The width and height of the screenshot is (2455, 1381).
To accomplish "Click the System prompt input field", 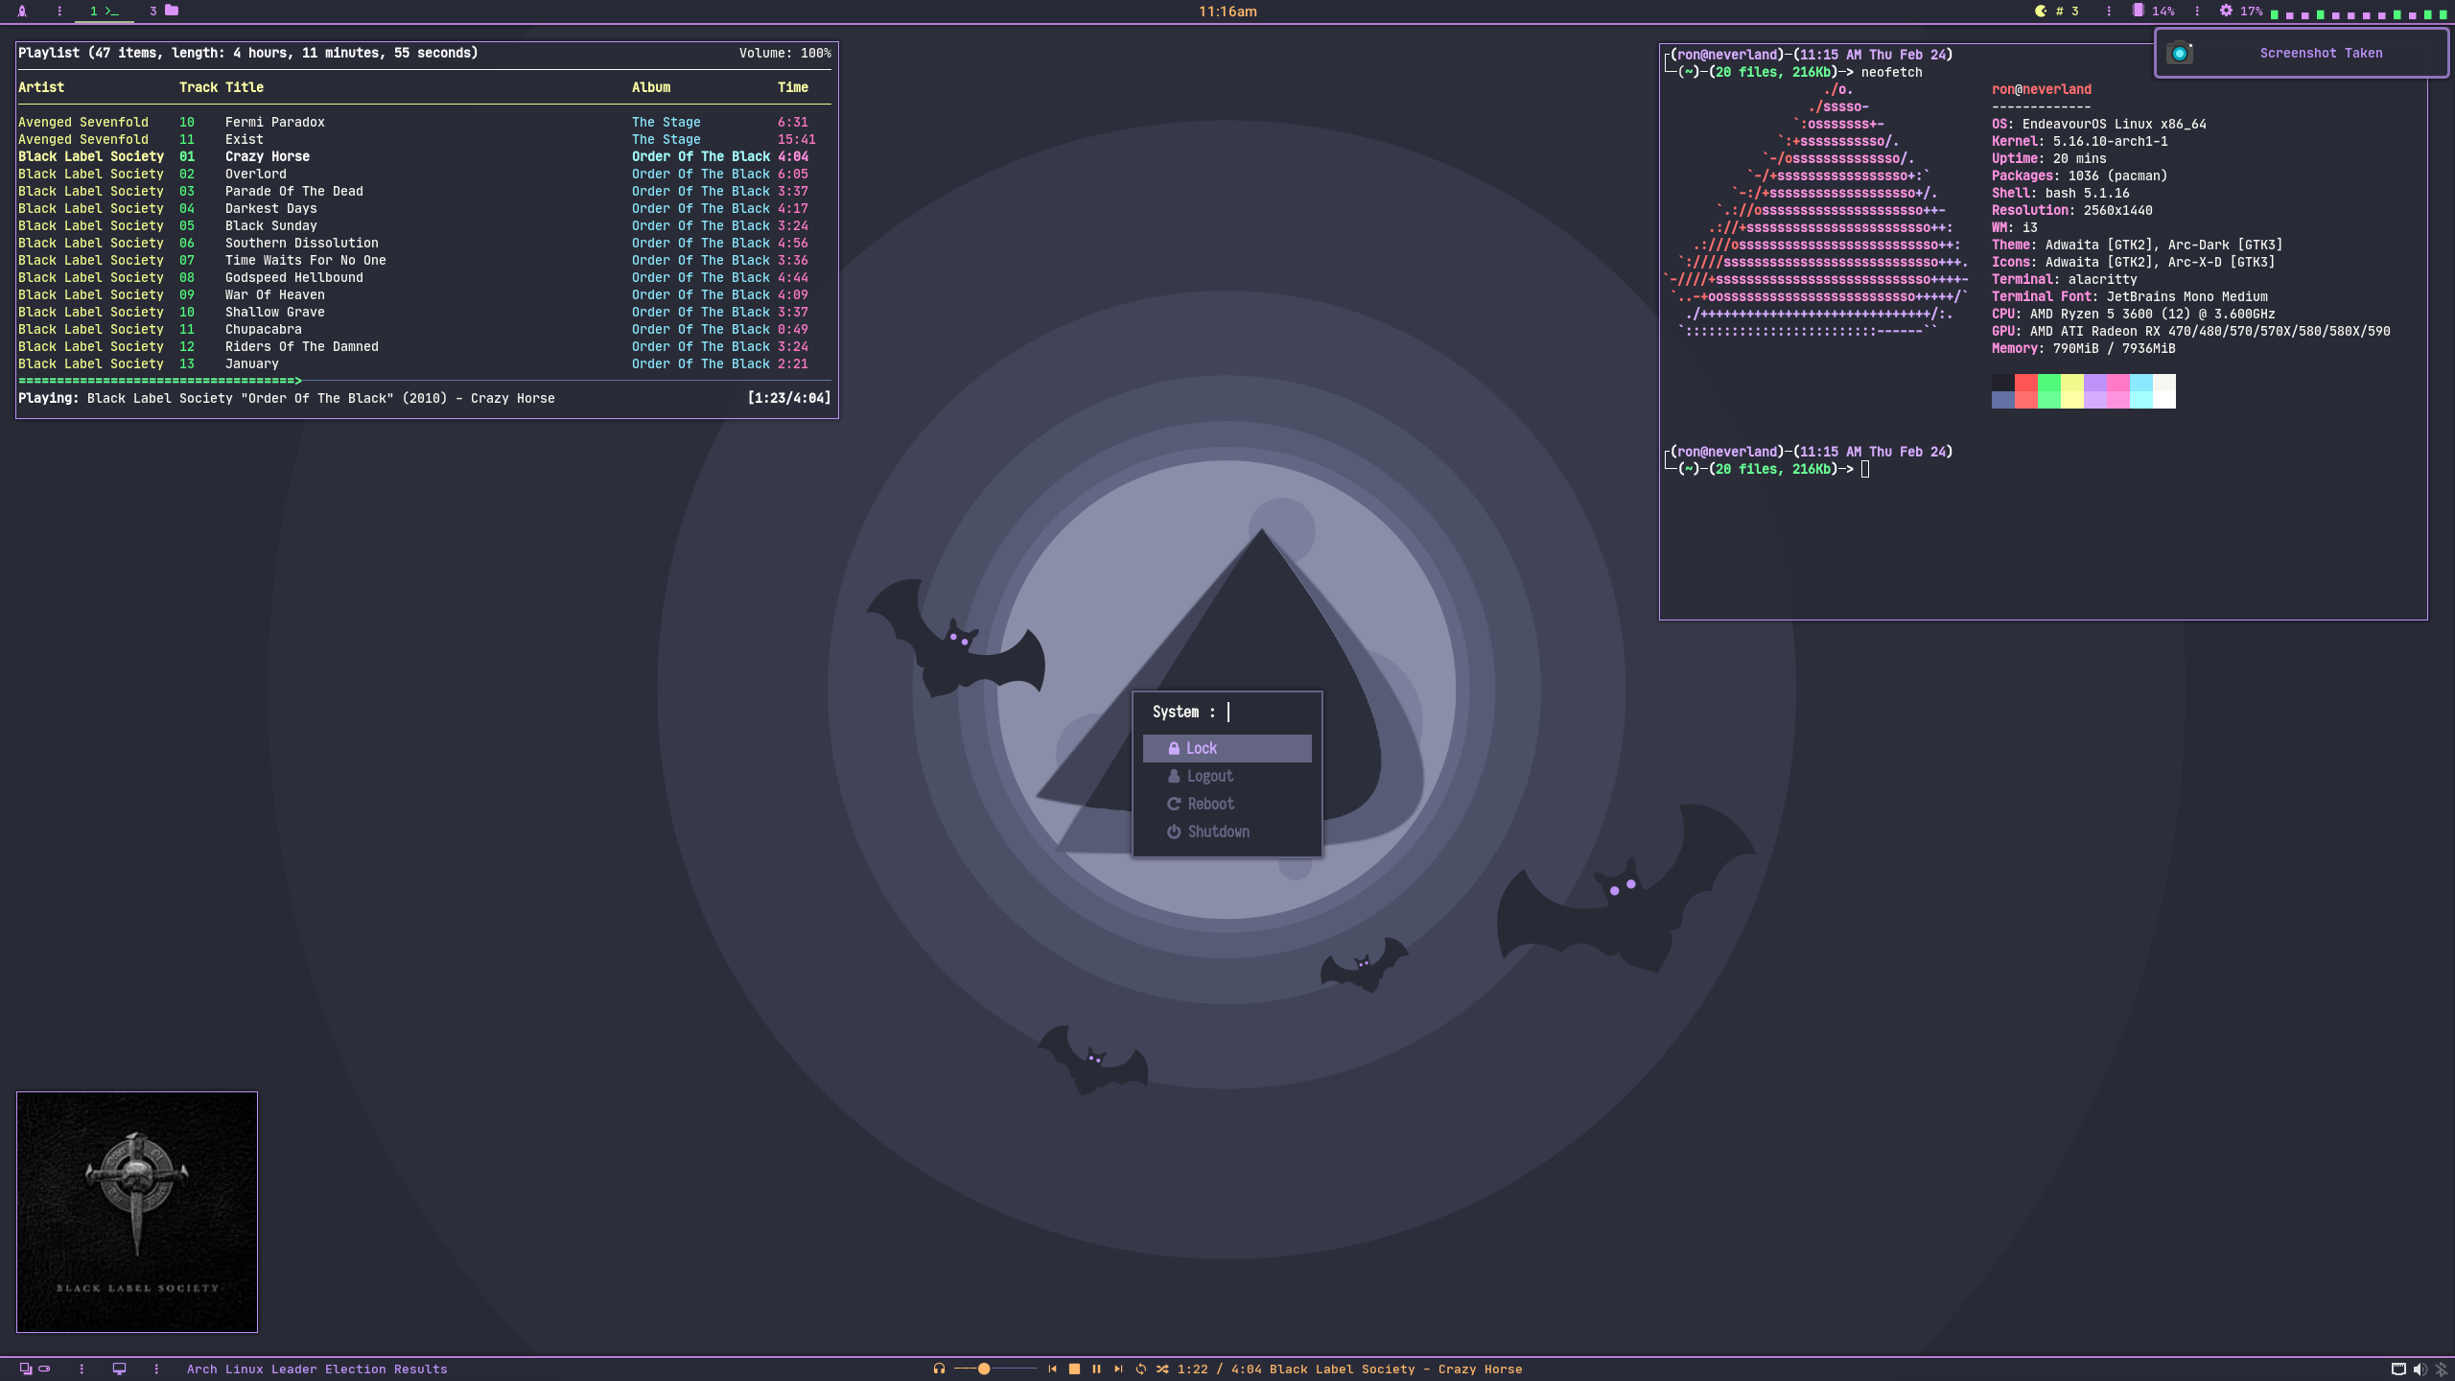I will tap(1227, 712).
